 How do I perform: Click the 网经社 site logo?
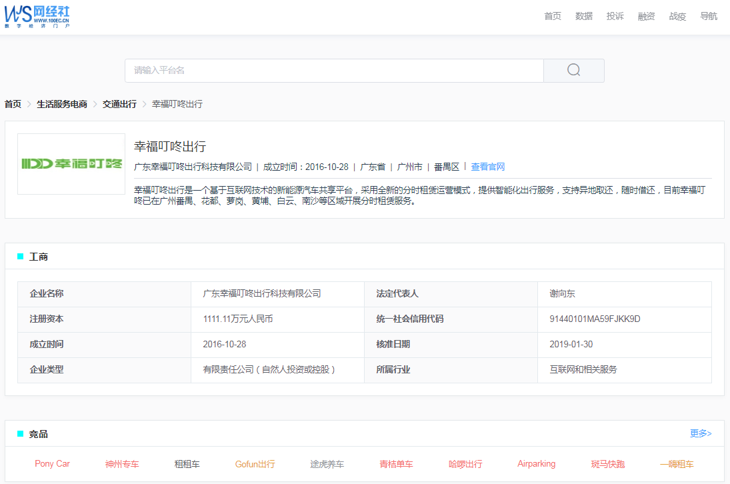[x=37, y=17]
